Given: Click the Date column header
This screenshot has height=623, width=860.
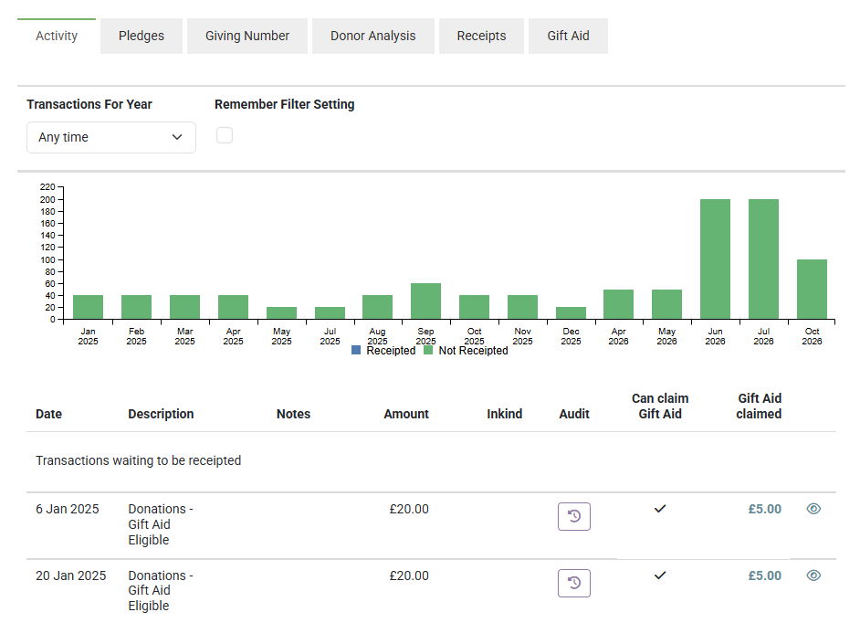Looking at the screenshot, I should pos(48,414).
